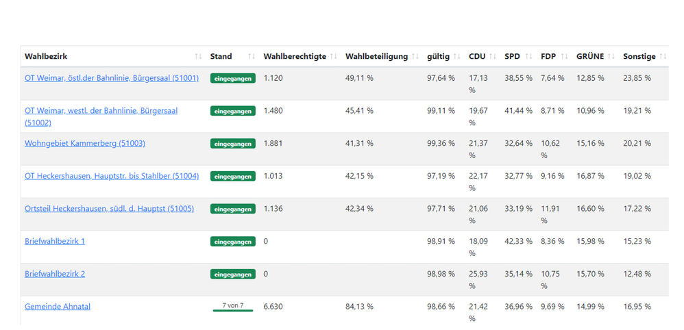Open OT Heckershausen Hauptstr. (51004) link

pos(112,176)
